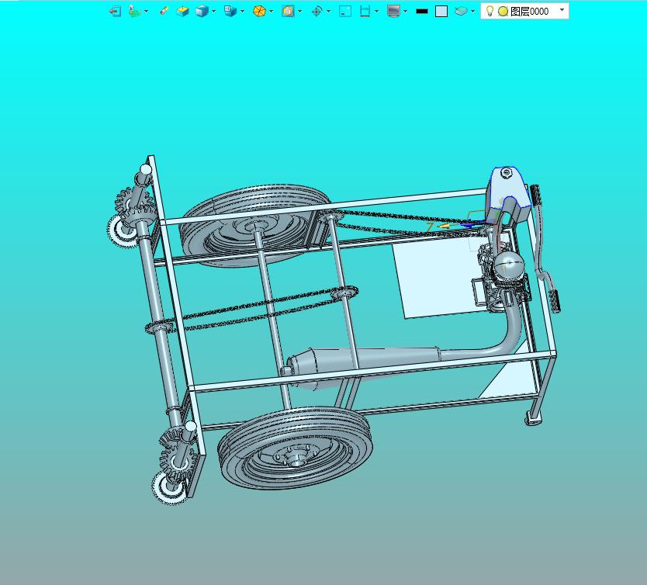
Task: Toggle the light bulb layer visibility icon
Action: click(x=490, y=11)
